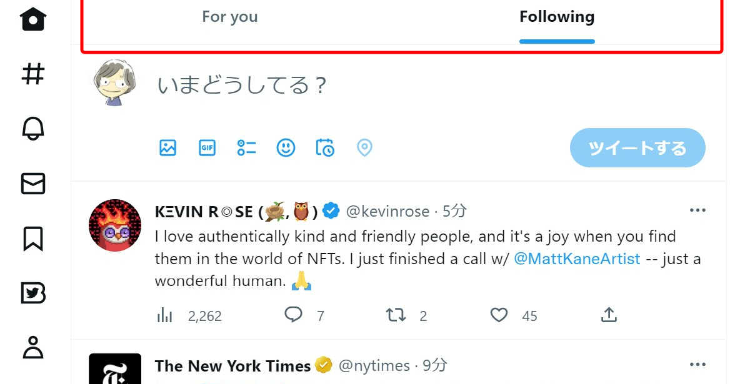Add a GIF to the tweet
735x384 pixels.
click(x=207, y=148)
